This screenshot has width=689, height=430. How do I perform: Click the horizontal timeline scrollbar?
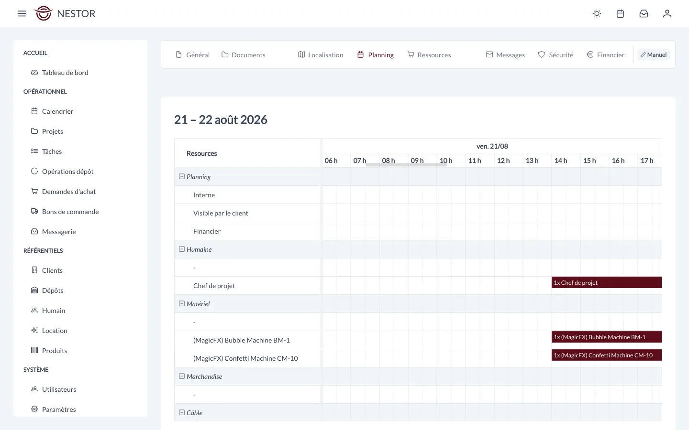[406, 164]
